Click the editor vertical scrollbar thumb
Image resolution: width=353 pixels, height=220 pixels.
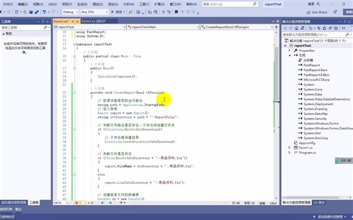277,74
